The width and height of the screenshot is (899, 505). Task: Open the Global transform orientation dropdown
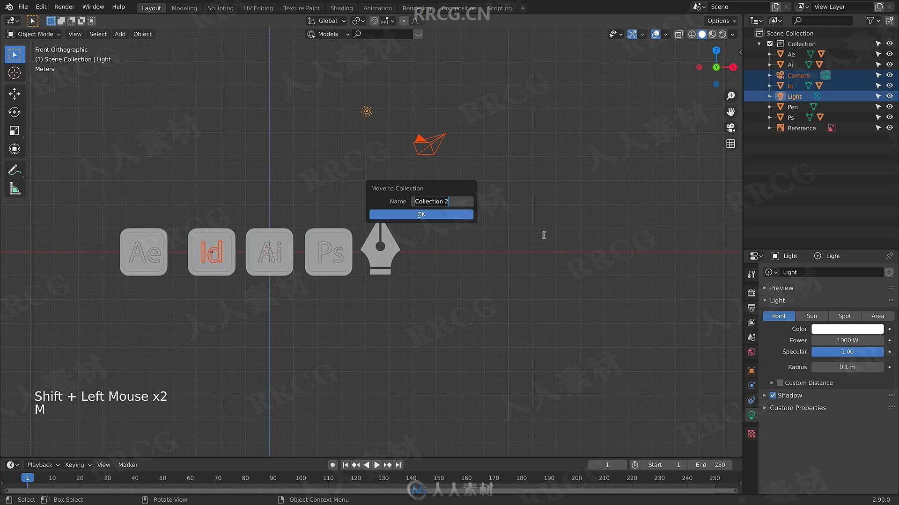pos(326,21)
